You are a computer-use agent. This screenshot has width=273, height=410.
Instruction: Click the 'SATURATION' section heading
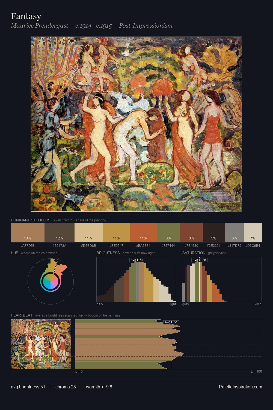point(194,253)
